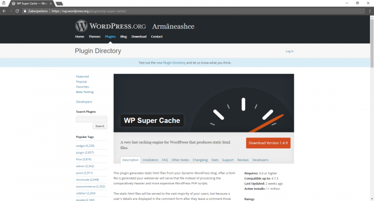Reload the page with the refresh icon
Screen dimensions: 374x201
point(17,11)
